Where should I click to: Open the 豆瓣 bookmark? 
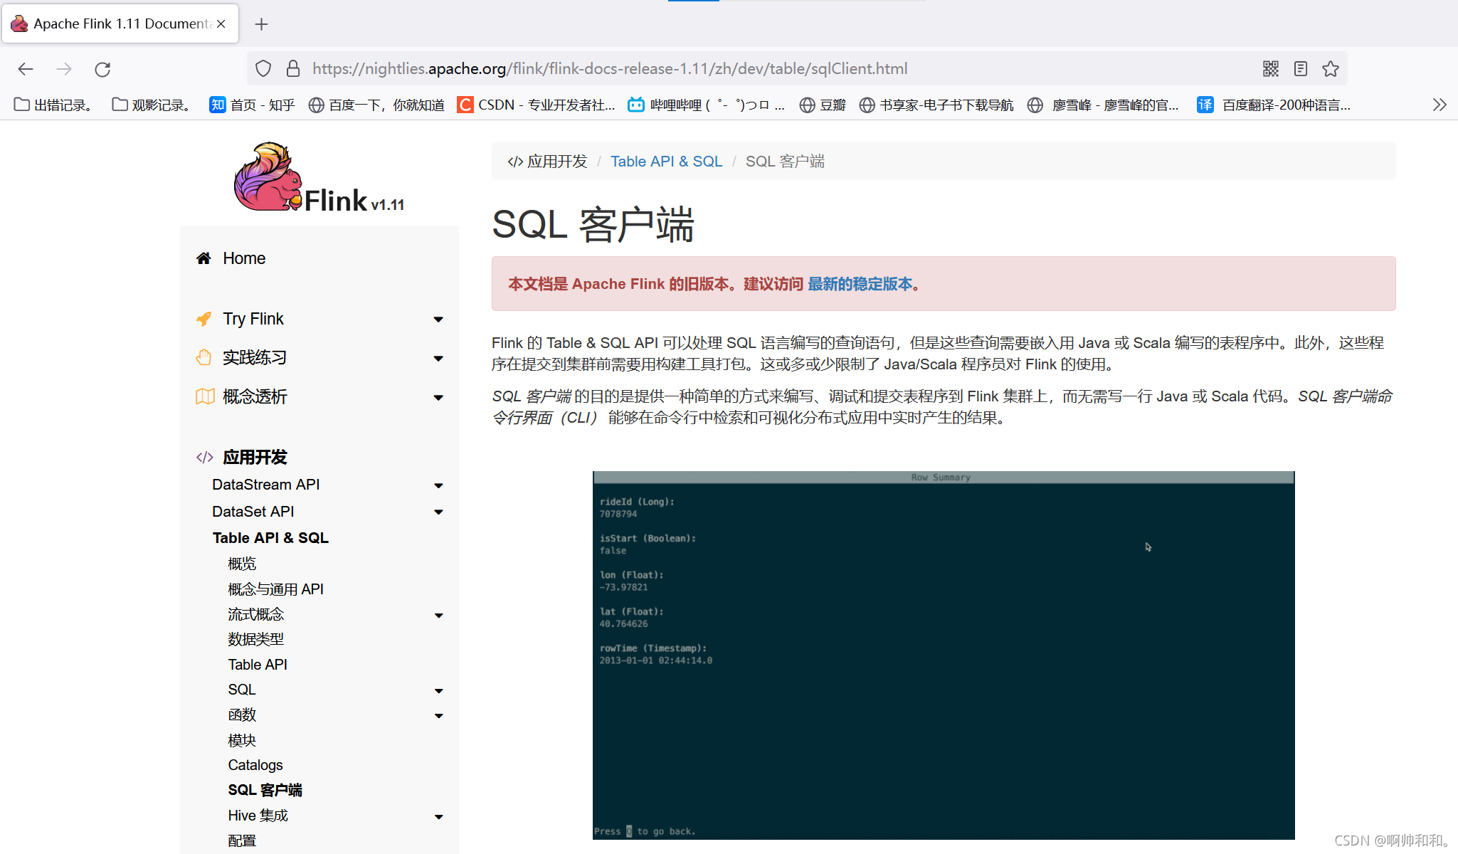click(823, 105)
